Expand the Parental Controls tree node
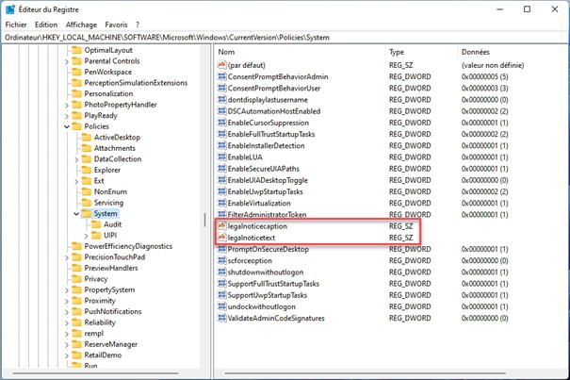This screenshot has width=570, height=380. (66, 60)
